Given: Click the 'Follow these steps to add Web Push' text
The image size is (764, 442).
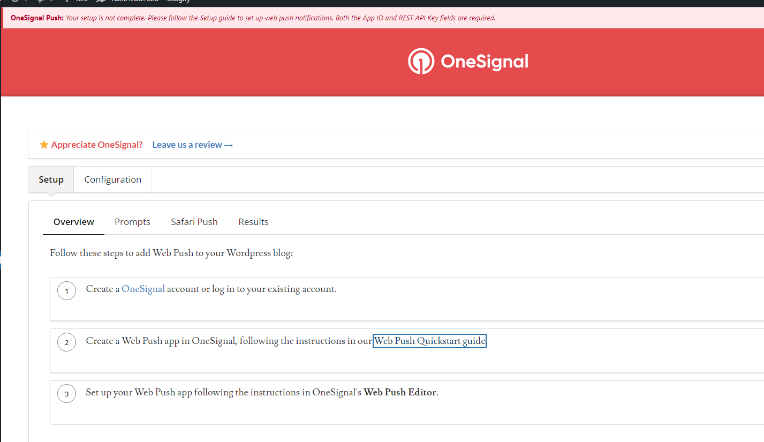Looking at the screenshot, I should coord(171,253).
